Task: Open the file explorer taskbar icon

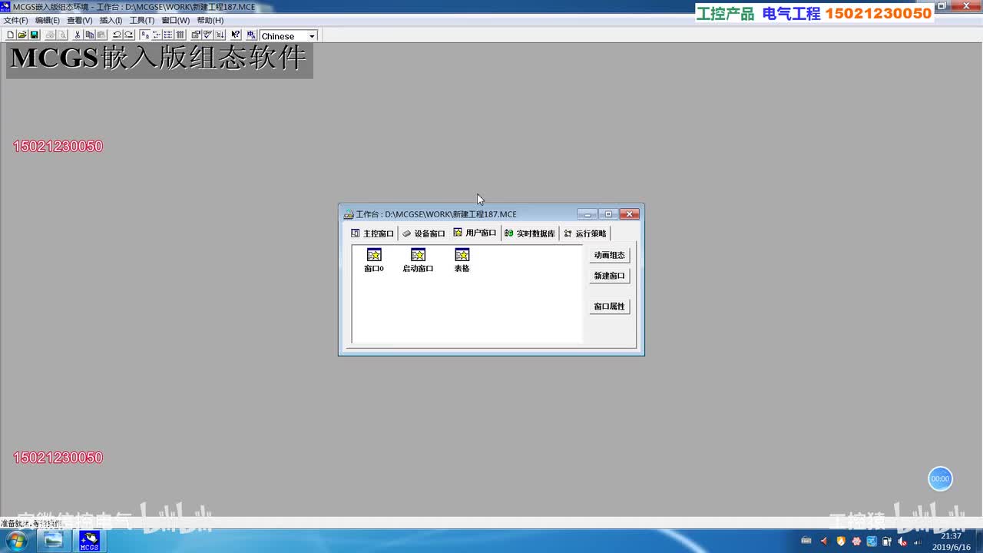Action: pyautogui.click(x=54, y=541)
